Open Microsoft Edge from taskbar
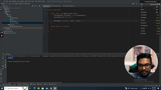This screenshot has height=90, width=161. 34,88
